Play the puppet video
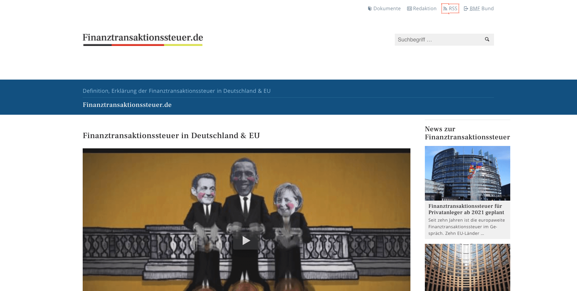The height and width of the screenshot is (291, 577). (246, 241)
